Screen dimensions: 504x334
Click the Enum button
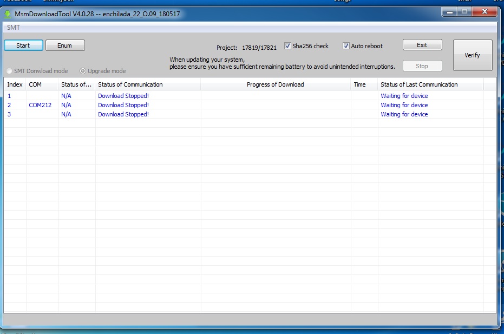coord(65,45)
